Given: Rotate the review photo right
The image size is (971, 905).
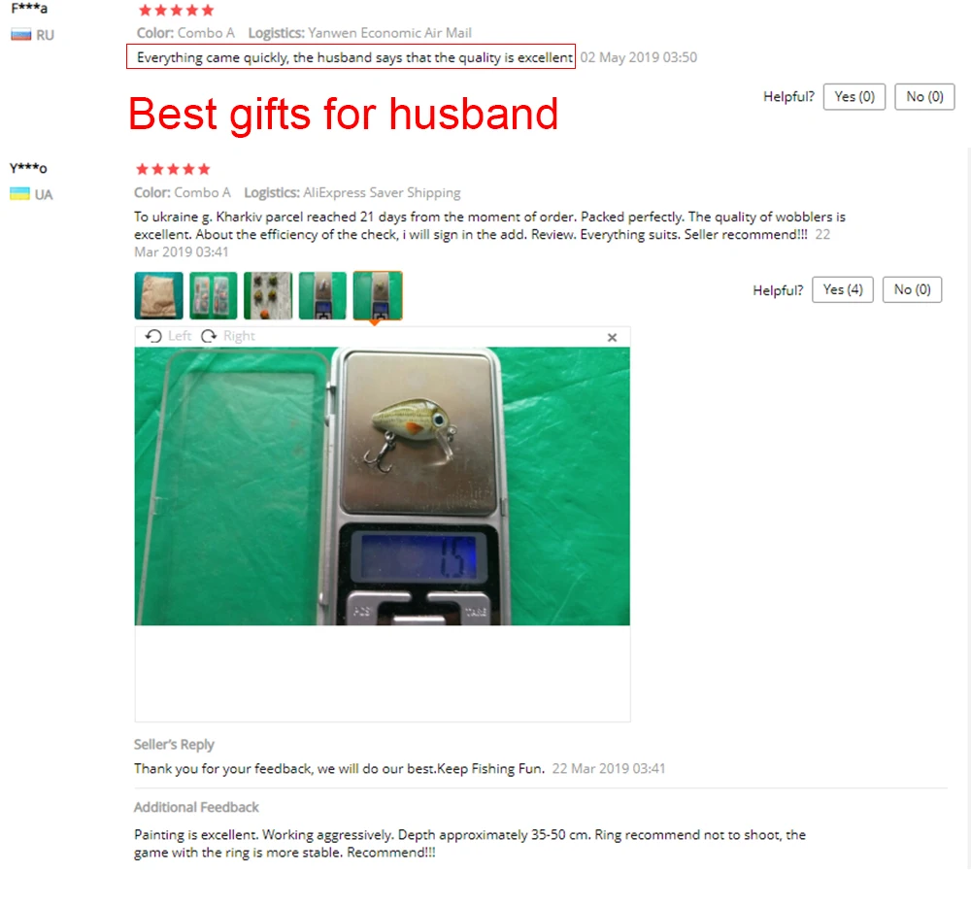Looking at the screenshot, I should 227,336.
